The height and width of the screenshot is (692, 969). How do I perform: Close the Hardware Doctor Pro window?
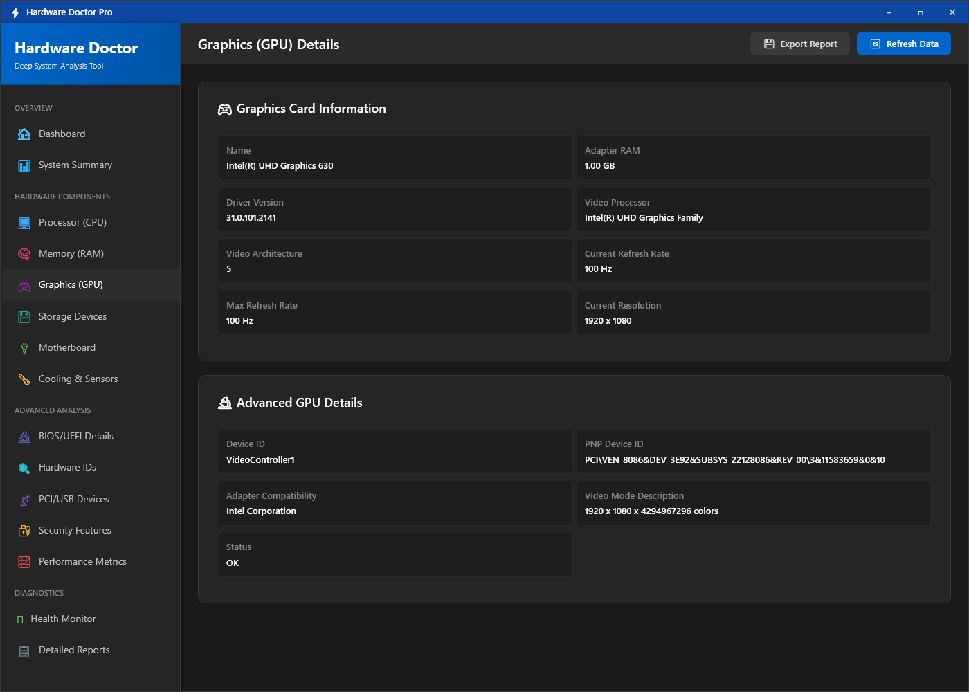click(952, 12)
